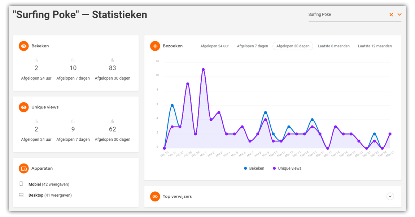
Task: Click the Top verwijzers link icon
Action: pyautogui.click(x=155, y=196)
